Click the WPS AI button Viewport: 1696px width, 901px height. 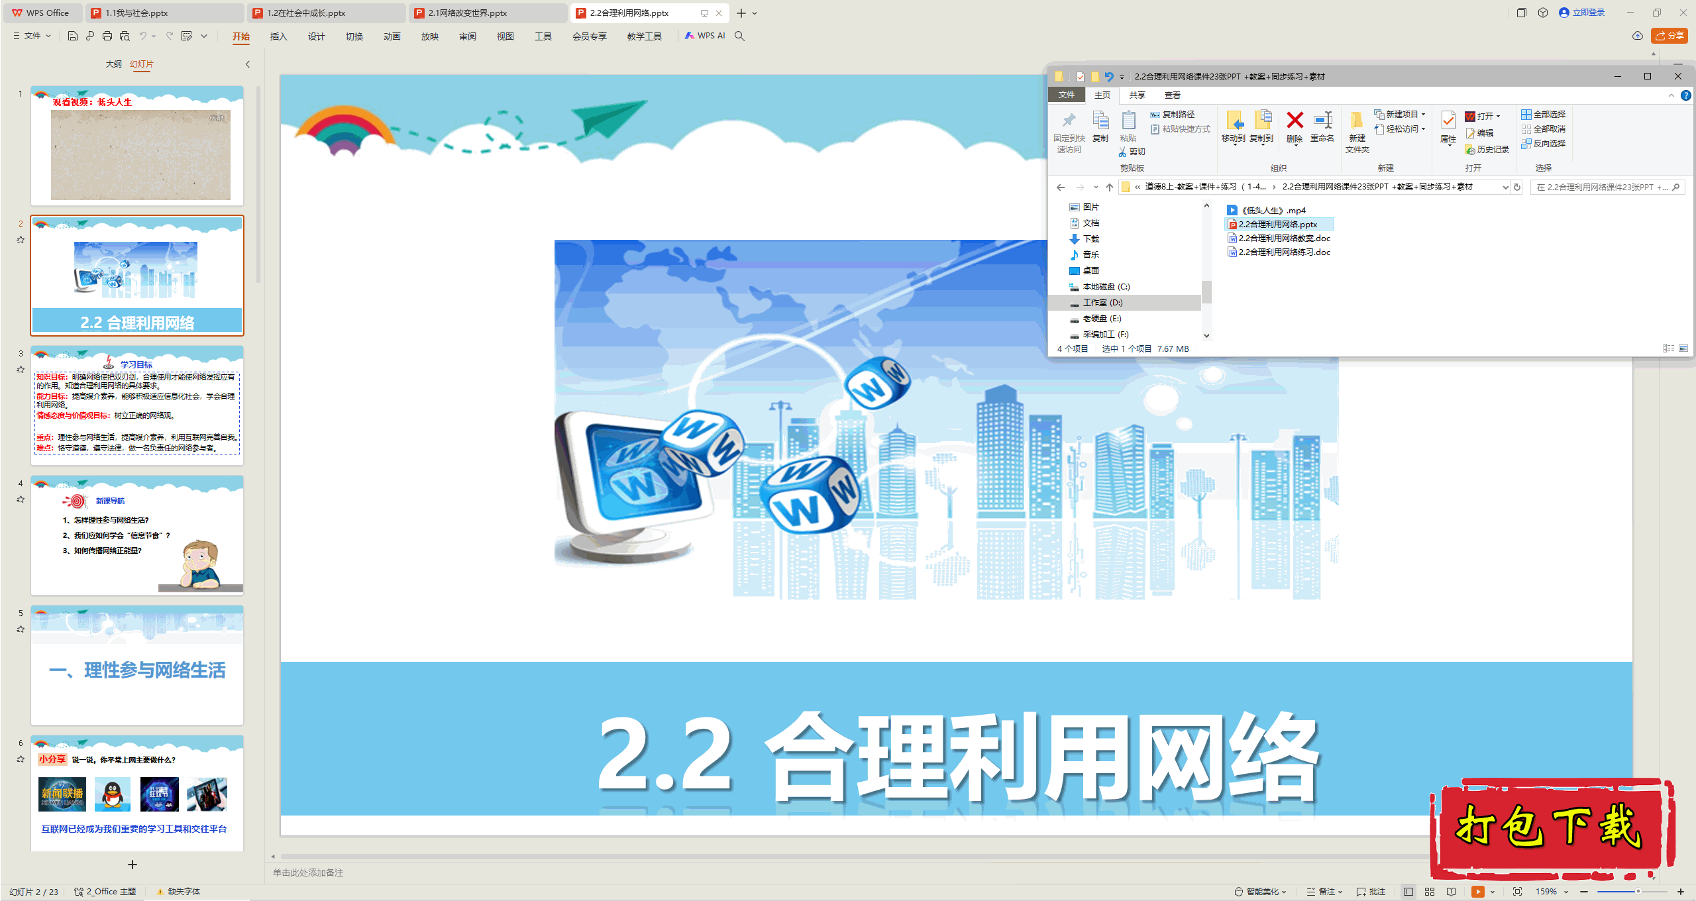[x=706, y=36]
